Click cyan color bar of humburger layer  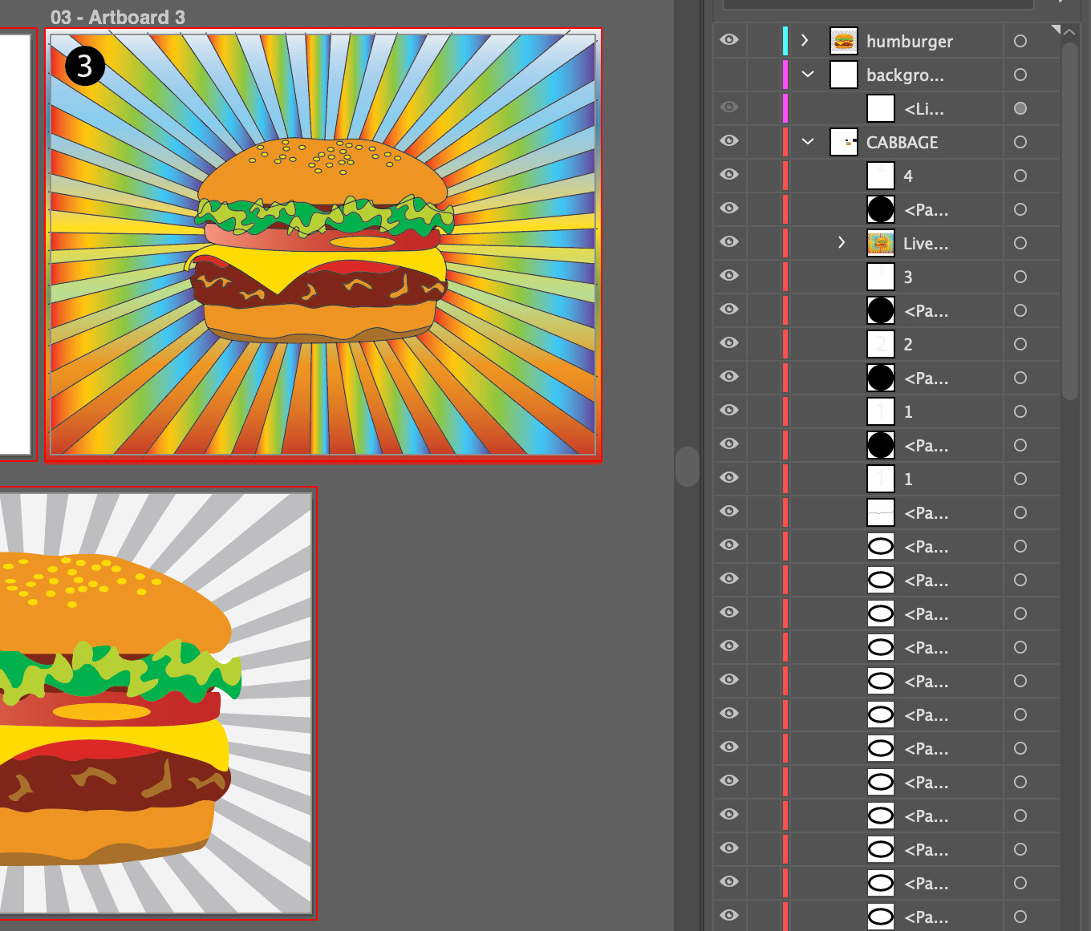click(785, 41)
